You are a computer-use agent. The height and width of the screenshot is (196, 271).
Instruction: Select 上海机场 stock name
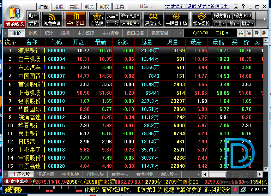point(29,93)
